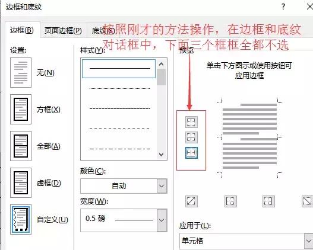Click the 自定义(U) label text
This screenshot has height=250, width=313.
click(x=52, y=219)
